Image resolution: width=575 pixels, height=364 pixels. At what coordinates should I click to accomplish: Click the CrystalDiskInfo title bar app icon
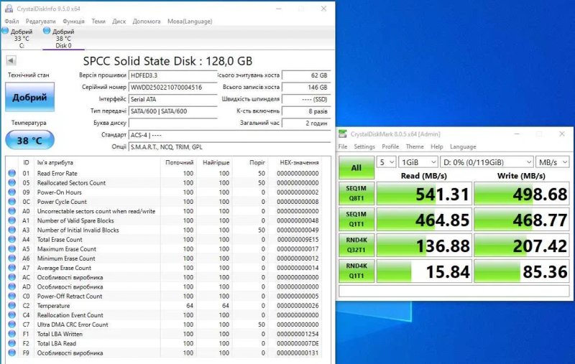[x=9, y=9]
